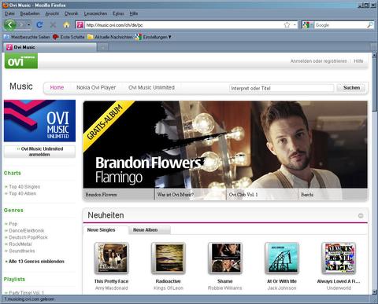The width and height of the screenshot is (378, 304).
Task: Go to the browser home page icon
Action: pyautogui.click(x=66, y=25)
